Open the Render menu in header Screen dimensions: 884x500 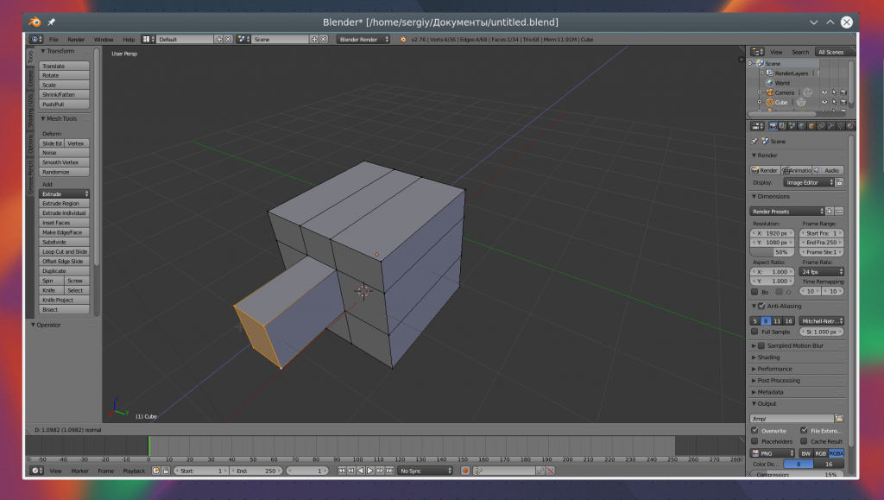(76, 39)
